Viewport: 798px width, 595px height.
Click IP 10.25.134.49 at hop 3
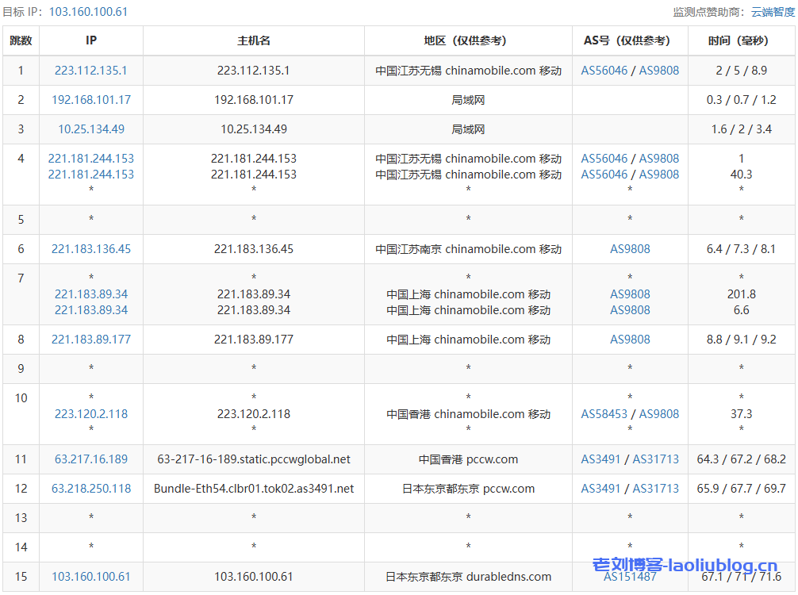click(90, 130)
